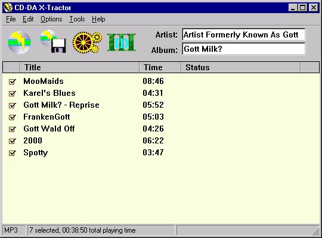This screenshot has width=322, height=238.
Task: Click the Title column header
Action: [80, 67]
